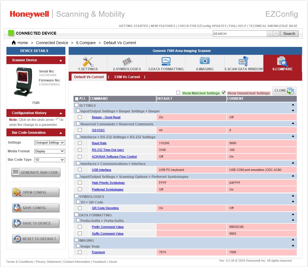Click the Genesis 7580 scanner image
This screenshot has height=267, width=308.
point(24,82)
